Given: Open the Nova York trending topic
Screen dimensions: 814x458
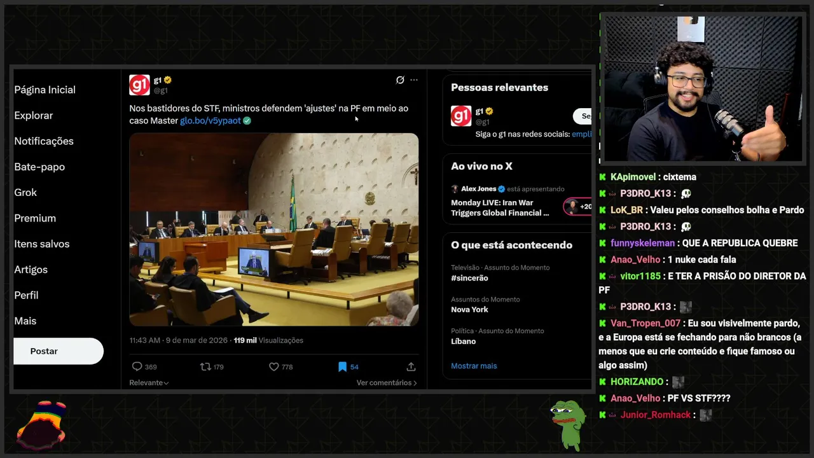Looking at the screenshot, I should [x=469, y=310].
